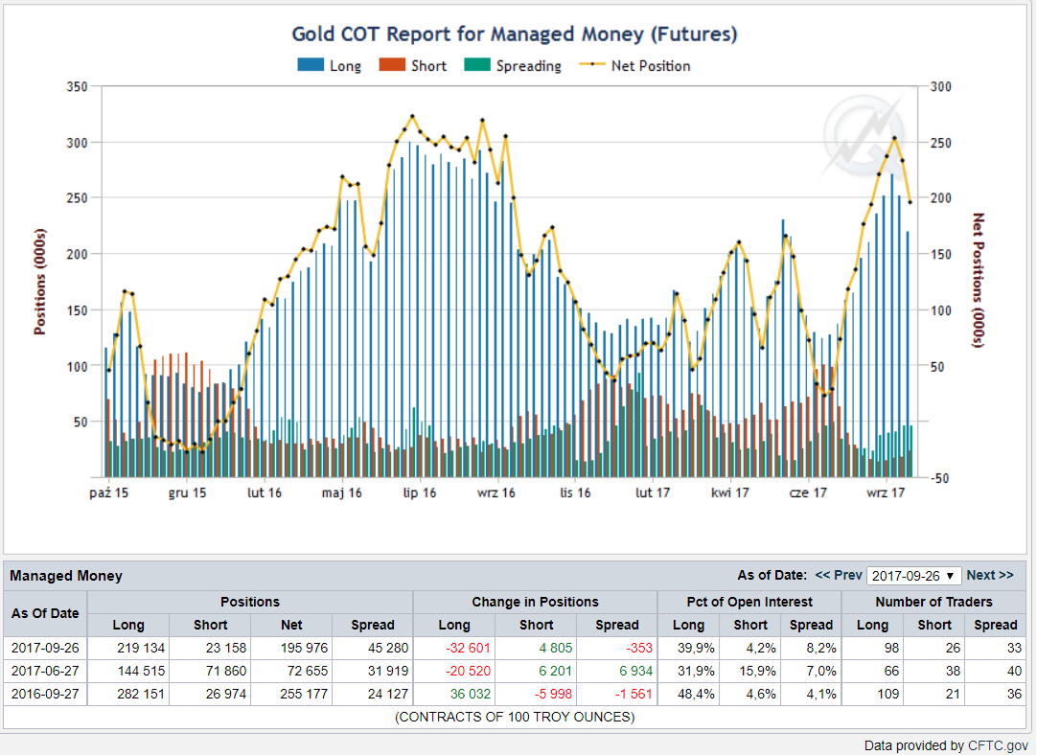Screen dimensions: 1037x755
Task: Select the change value -353
Action: (x=639, y=648)
